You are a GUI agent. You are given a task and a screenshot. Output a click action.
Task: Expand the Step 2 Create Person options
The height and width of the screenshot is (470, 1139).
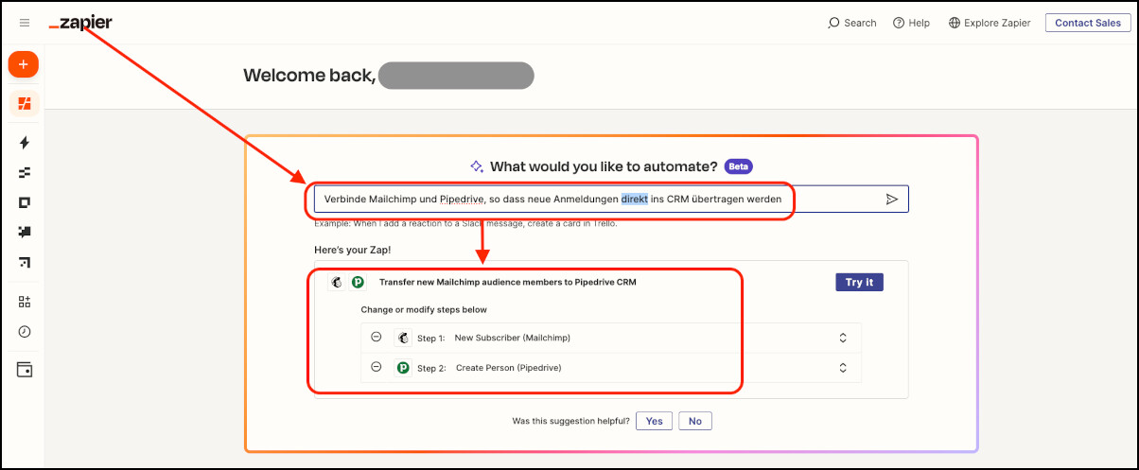click(843, 367)
